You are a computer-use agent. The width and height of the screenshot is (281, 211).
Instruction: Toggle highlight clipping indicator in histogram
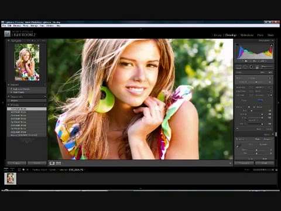(271, 45)
